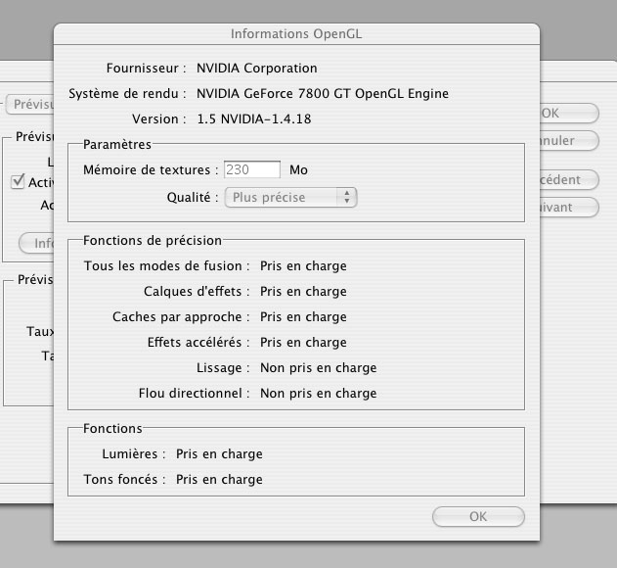This screenshot has width=617, height=568.
Task: Select the version text 1.5 NVIDIA-1.4.18
Action: [x=254, y=118]
